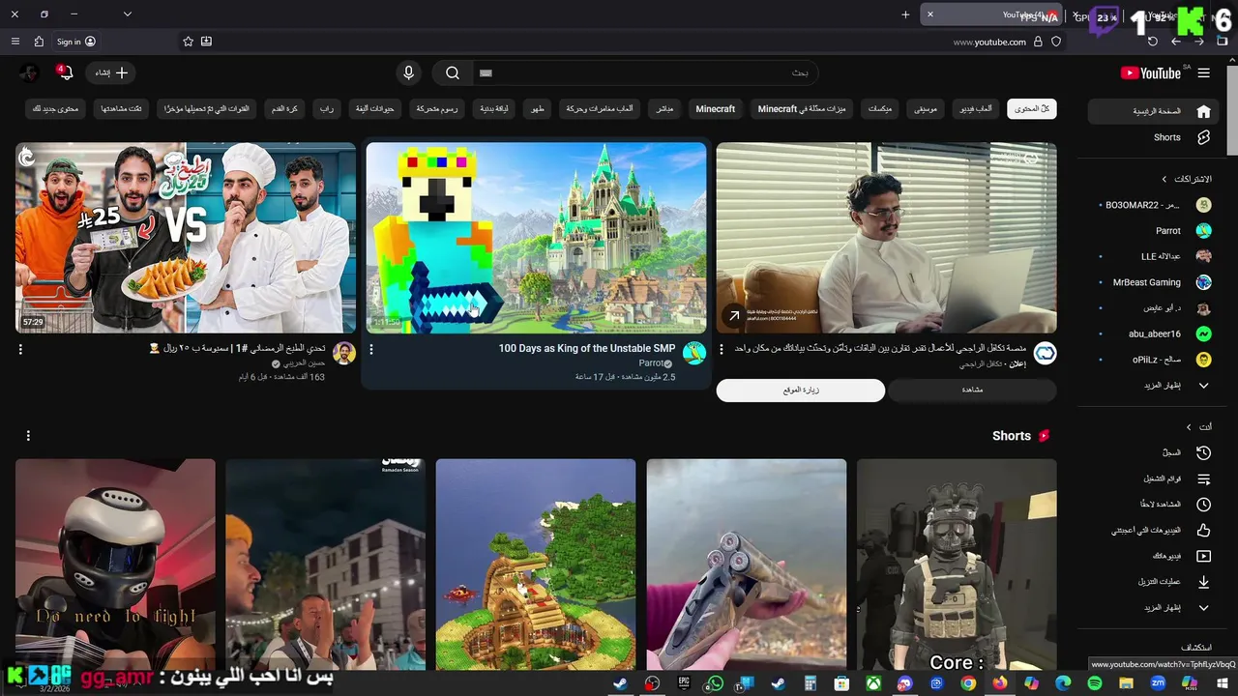Open a new browser tab with plus
1238x696 pixels.
pyautogui.click(x=905, y=14)
